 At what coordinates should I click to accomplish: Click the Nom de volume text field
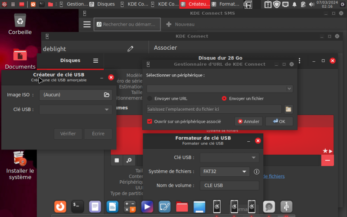(x=229, y=186)
